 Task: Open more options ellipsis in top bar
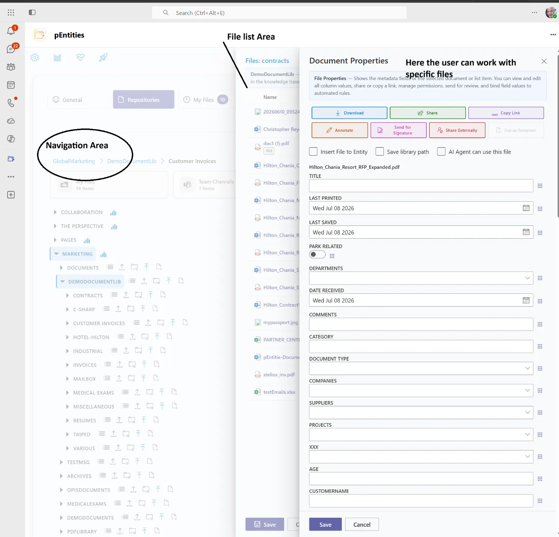coord(534,12)
